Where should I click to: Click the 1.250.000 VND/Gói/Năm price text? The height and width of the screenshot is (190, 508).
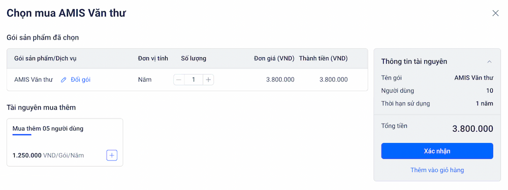click(x=48, y=156)
